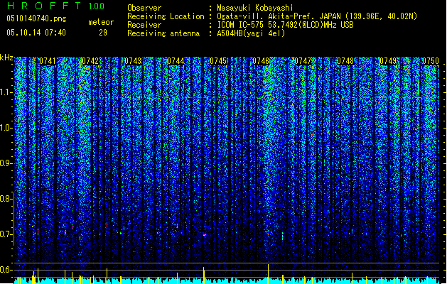This screenshot has width=447, height=284.
Task: Click the A504HB(yagi 4el) antenna text
Action: pos(251,33)
